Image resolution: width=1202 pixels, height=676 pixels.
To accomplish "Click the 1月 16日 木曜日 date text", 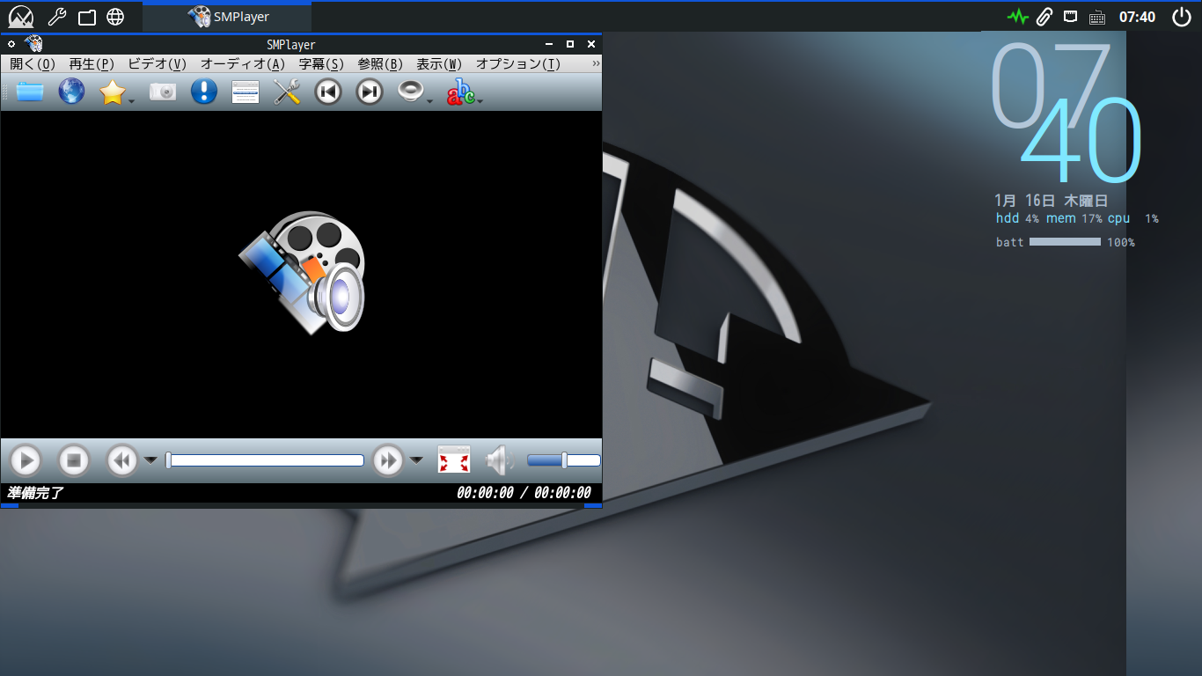I will 1051,201.
